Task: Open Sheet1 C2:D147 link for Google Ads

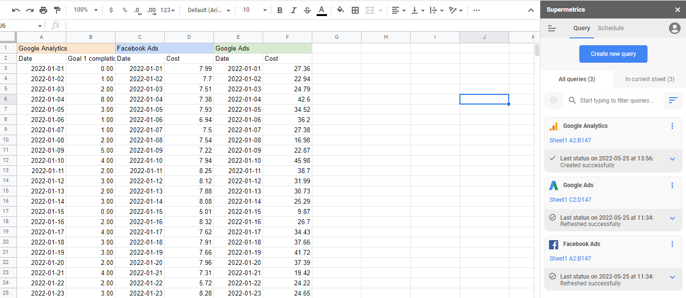Action: 570,200
